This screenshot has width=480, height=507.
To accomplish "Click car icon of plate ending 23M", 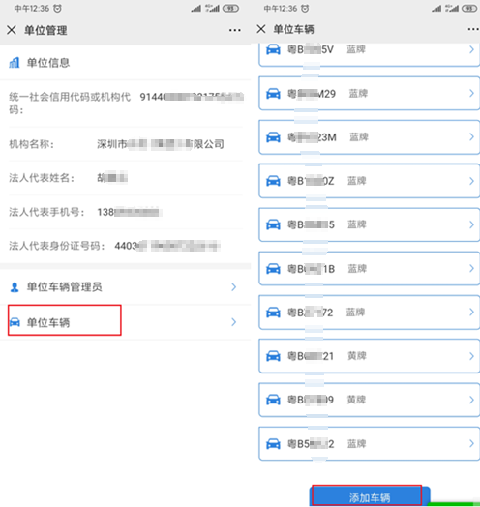I will point(273,137).
